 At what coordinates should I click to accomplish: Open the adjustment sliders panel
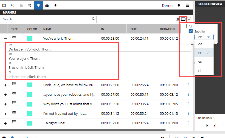coord(30,5)
